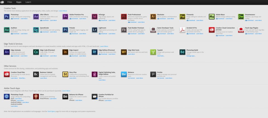Open the Learn menu
Image resolution: width=268 pixels, height=118 pixels.
click(28, 2)
